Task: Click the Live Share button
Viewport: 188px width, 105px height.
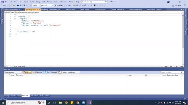Action: click(x=177, y=6)
